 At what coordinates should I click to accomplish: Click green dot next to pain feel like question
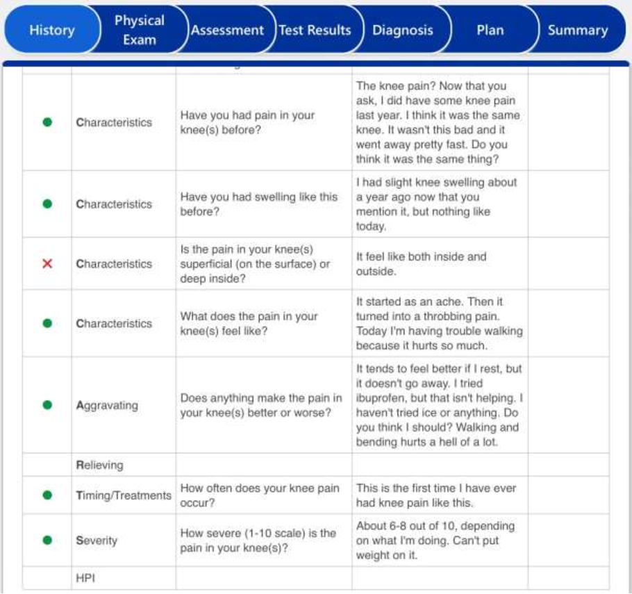(x=47, y=324)
